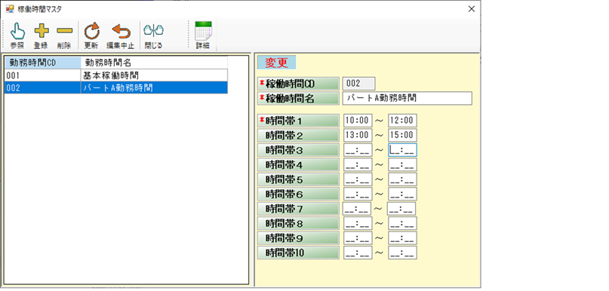Click the 時間帯5 label
The width and height of the screenshot is (609, 291).
pos(298,179)
